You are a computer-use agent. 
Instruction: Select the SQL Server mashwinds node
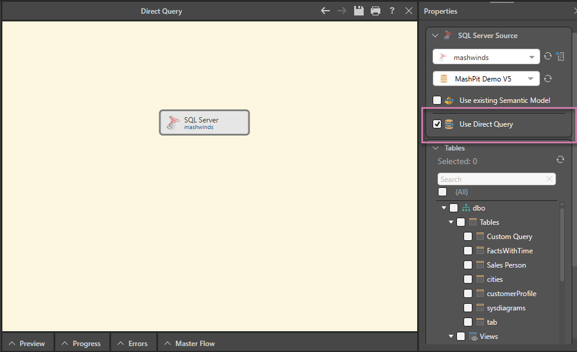click(x=204, y=122)
